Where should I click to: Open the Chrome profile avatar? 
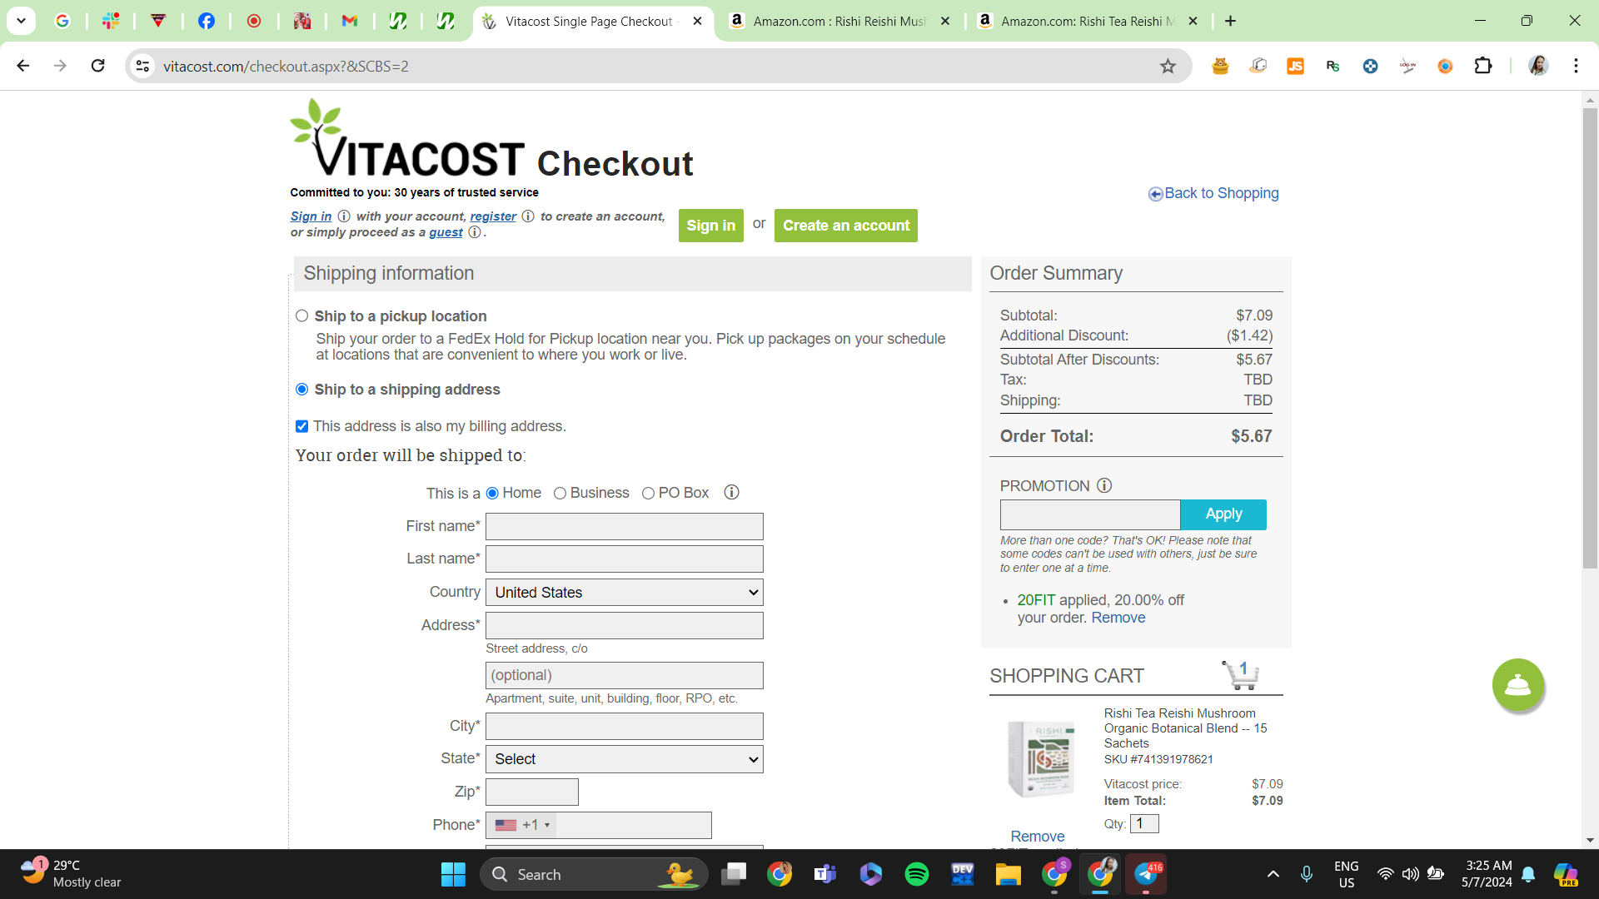1538,66
